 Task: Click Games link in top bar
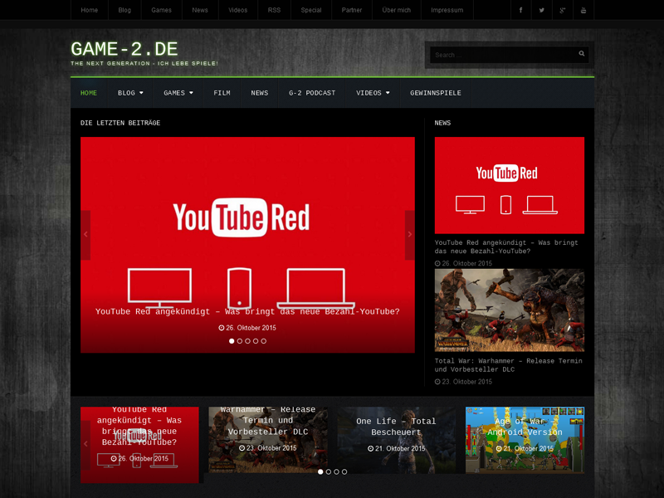[x=161, y=10]
